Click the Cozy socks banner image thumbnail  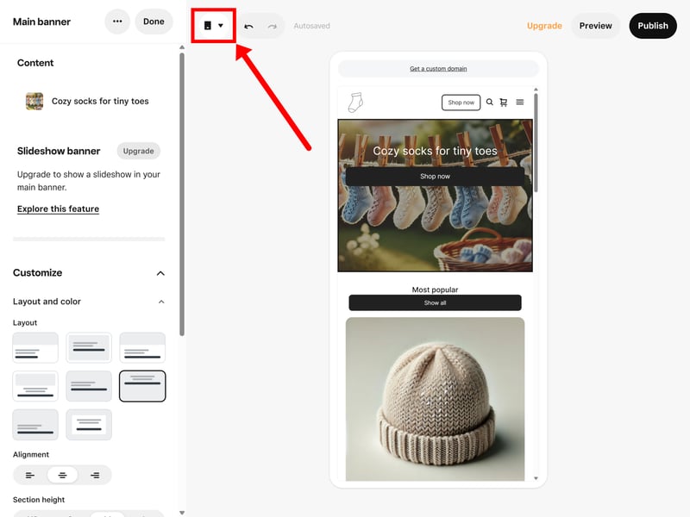coord(34,101)
